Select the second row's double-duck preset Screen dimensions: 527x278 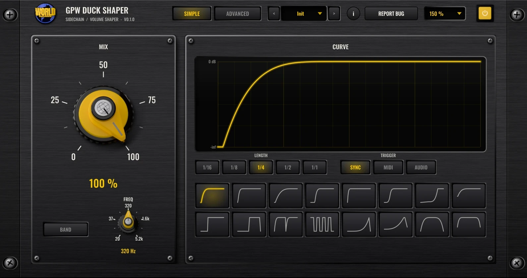[x=286, y=224]
